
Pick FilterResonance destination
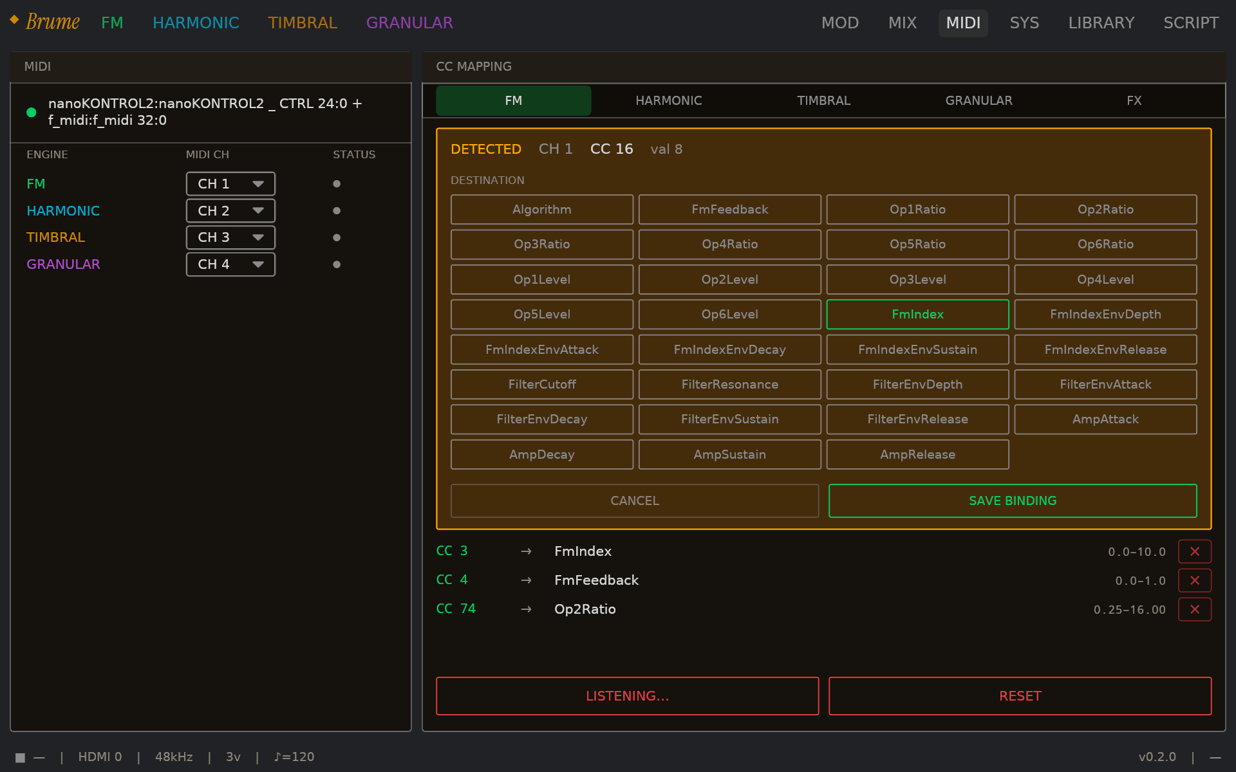tap(730, 385)
